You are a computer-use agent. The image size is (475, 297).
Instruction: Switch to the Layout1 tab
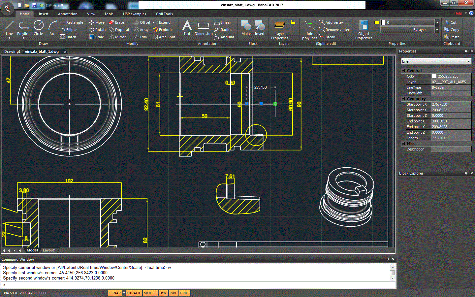click(49, 250)
